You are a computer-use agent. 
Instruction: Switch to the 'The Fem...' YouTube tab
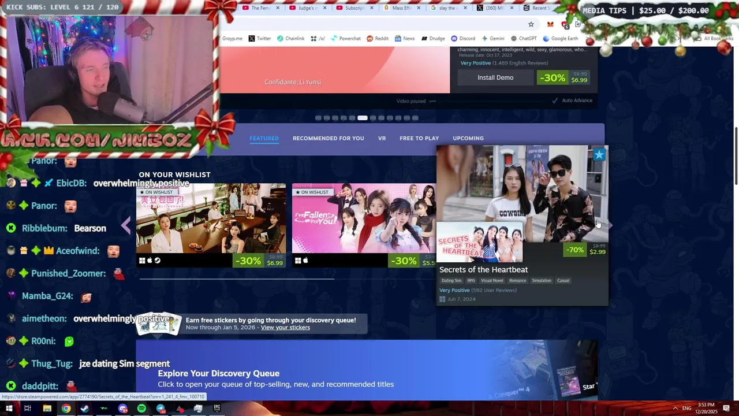click(x=261, y=8)
